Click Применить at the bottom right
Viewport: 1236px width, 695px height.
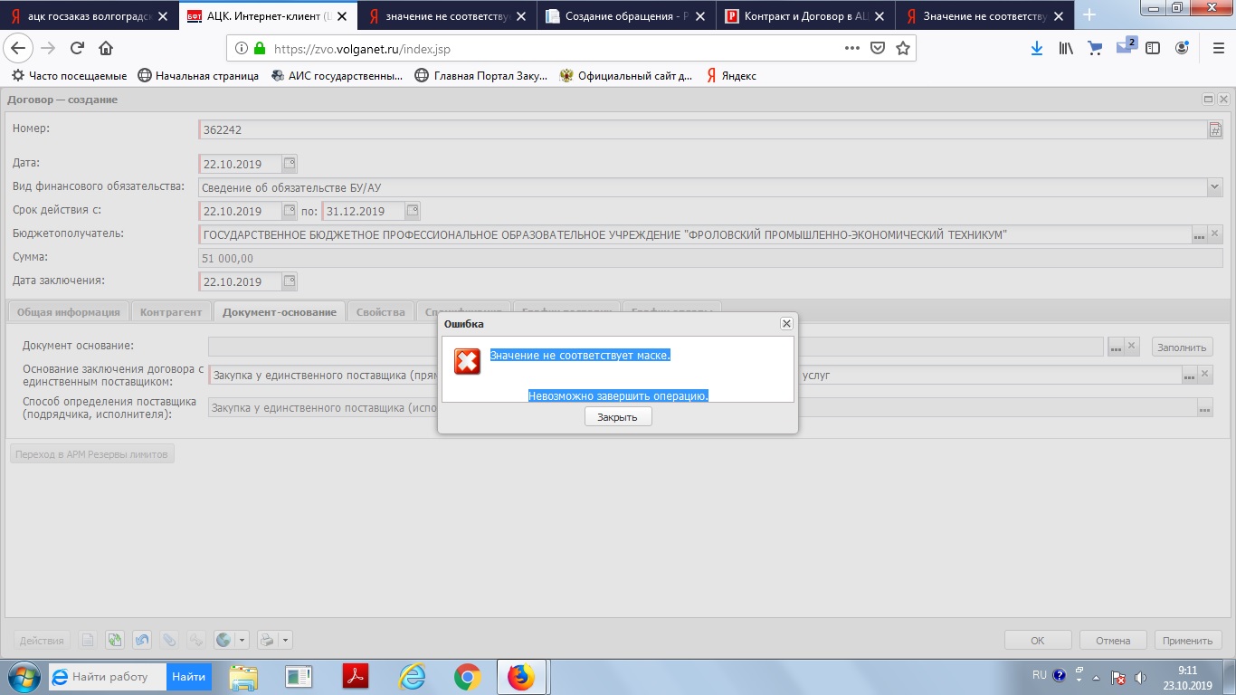pos(1187,641)
